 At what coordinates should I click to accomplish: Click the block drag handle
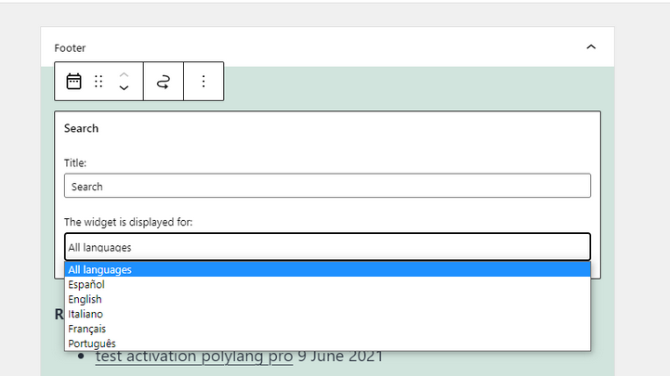pos(99,82)
